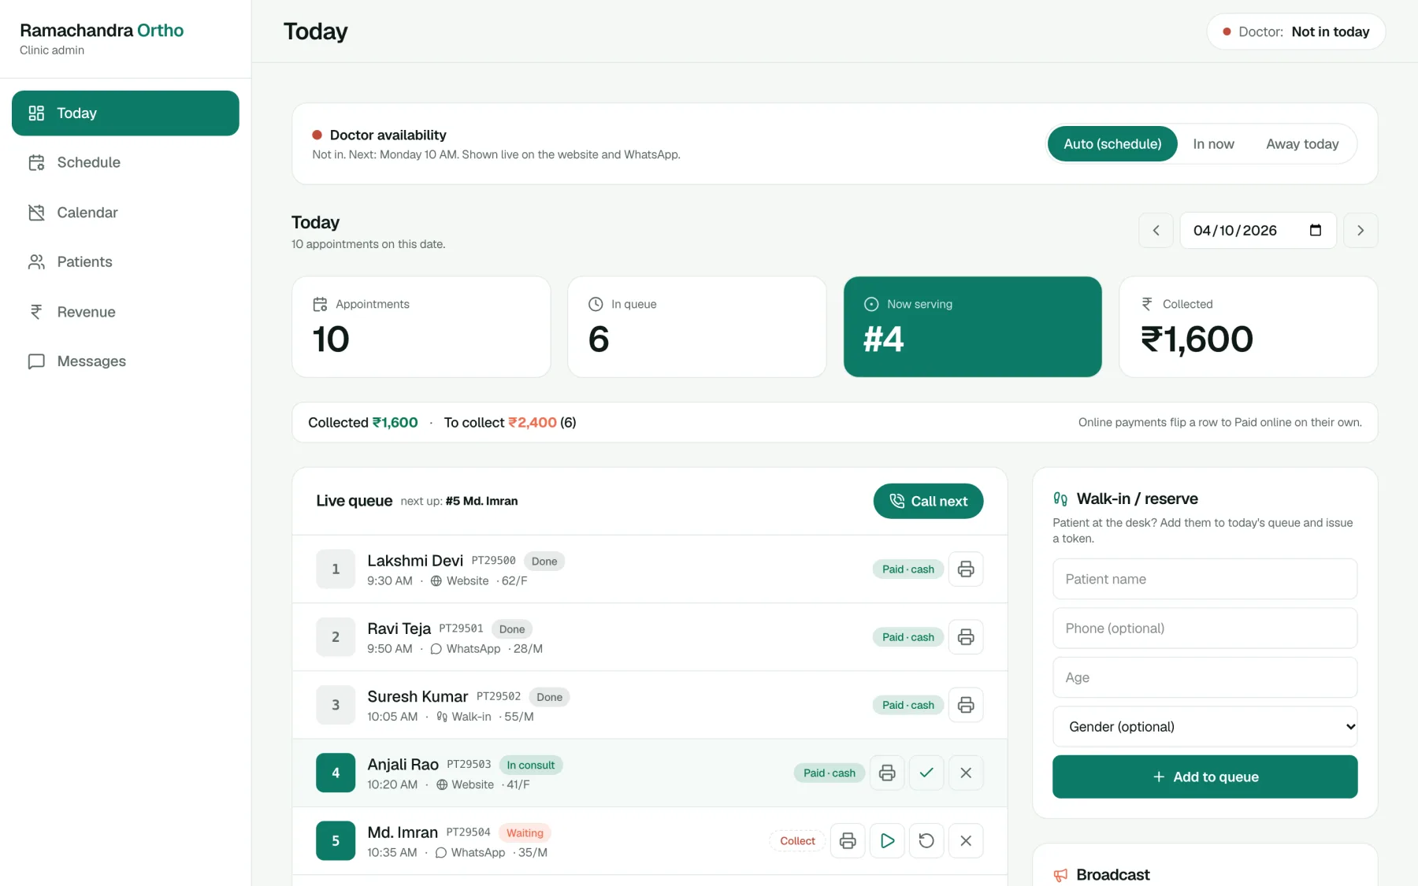This screenshot has width=1418, height=886.
Task: Click the In queue stat card
Action: (x=696, y=327)
